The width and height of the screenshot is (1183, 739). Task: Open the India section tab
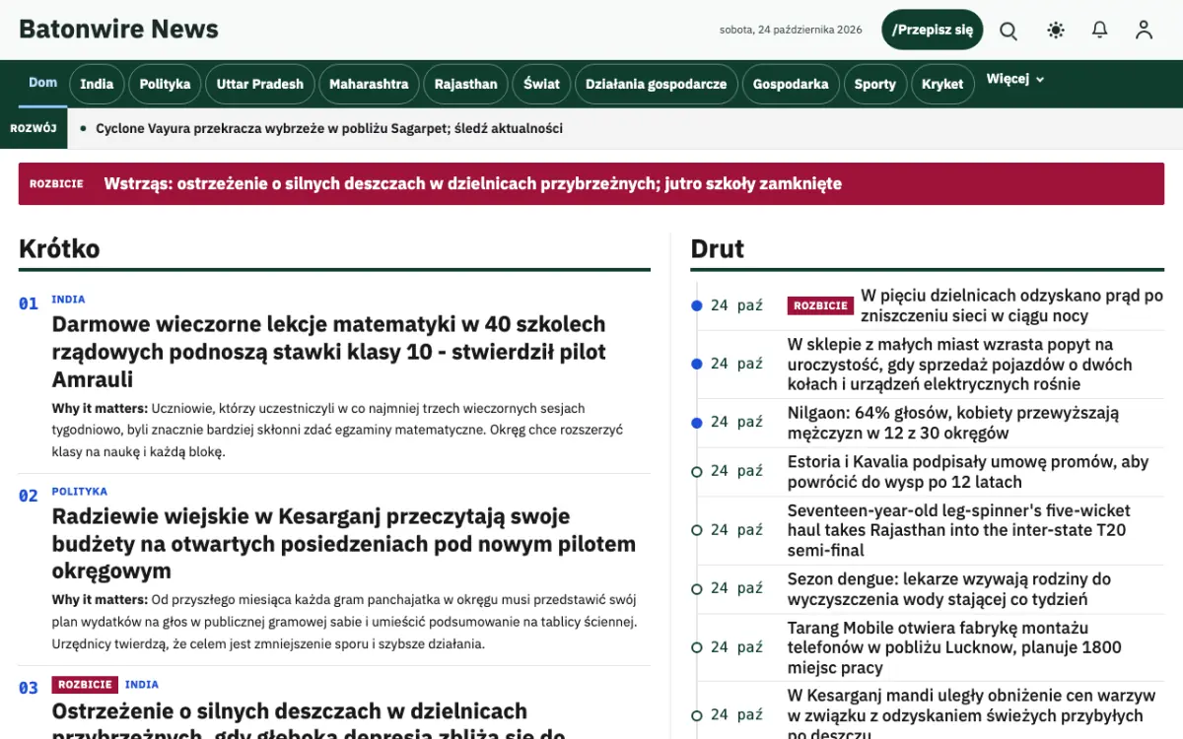pyautogui.click(x=97, y=84)
